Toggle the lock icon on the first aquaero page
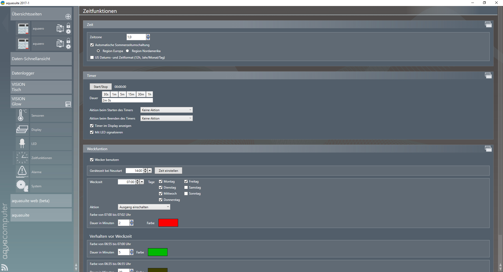The image size is (503, 272). coord(68,25)
